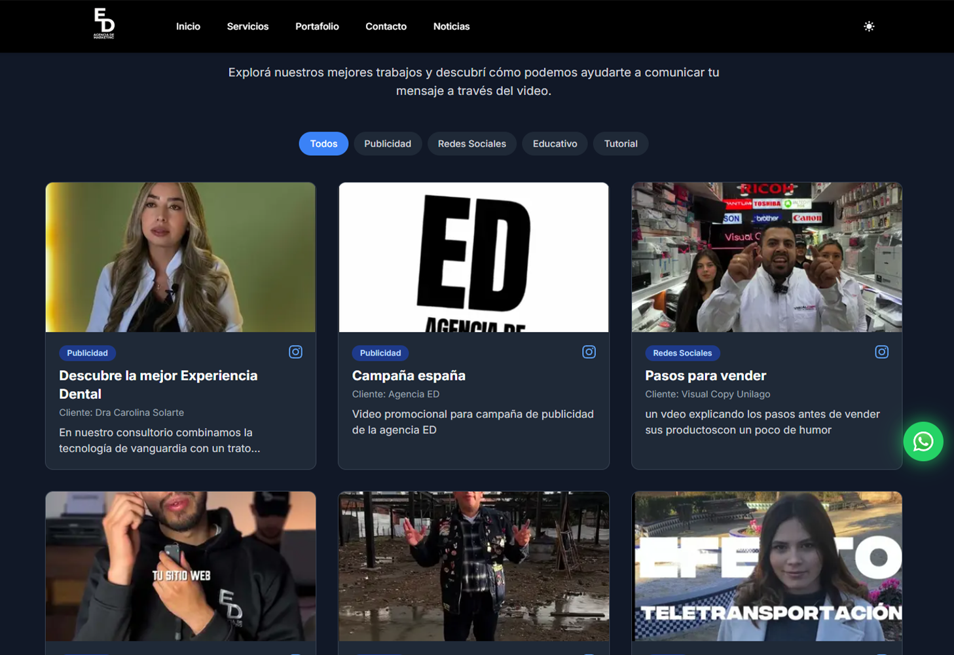This screenshot has width=954, height=655.
Task: Filter videos by Educativo
Action: (x=555, y=144)
